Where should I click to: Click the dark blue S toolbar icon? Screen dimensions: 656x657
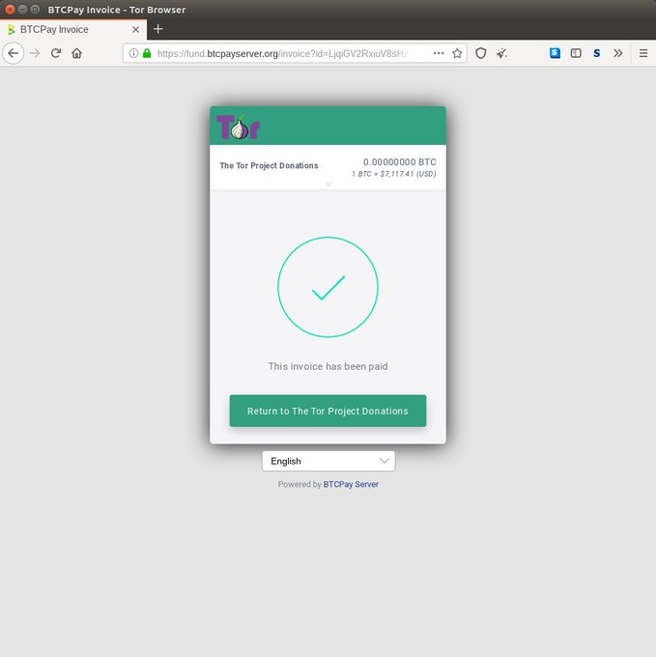[x=596, y=53]
